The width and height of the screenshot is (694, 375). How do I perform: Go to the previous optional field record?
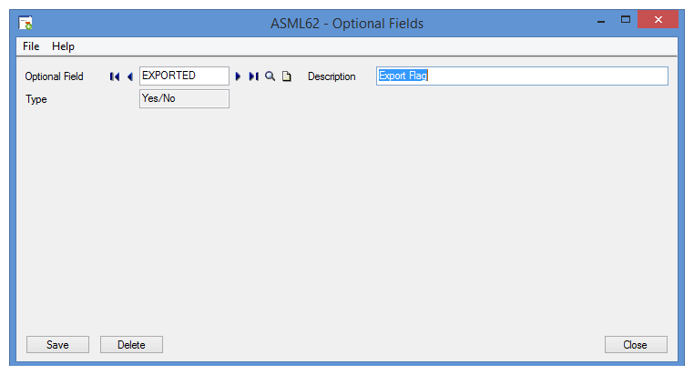point(129,76)
